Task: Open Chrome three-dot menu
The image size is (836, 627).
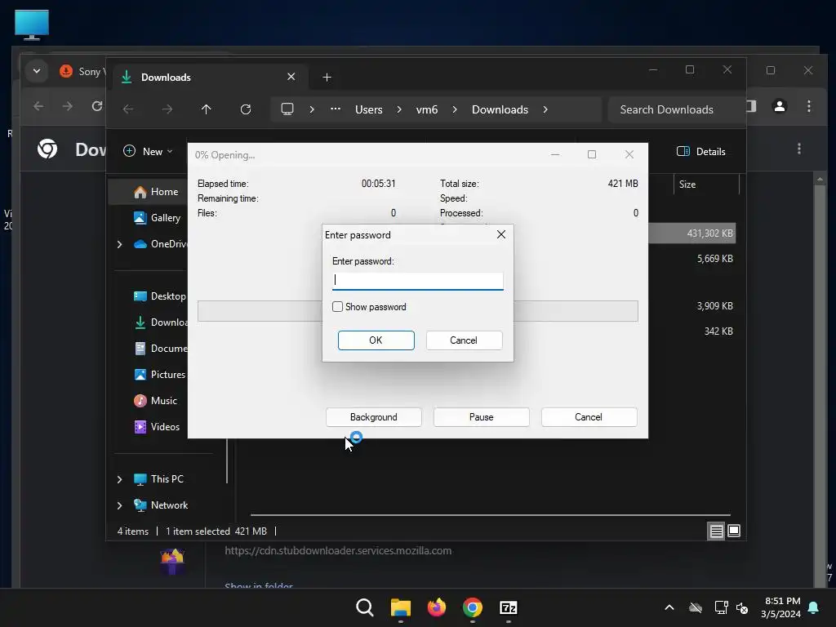Action: [x=809, y=106]
